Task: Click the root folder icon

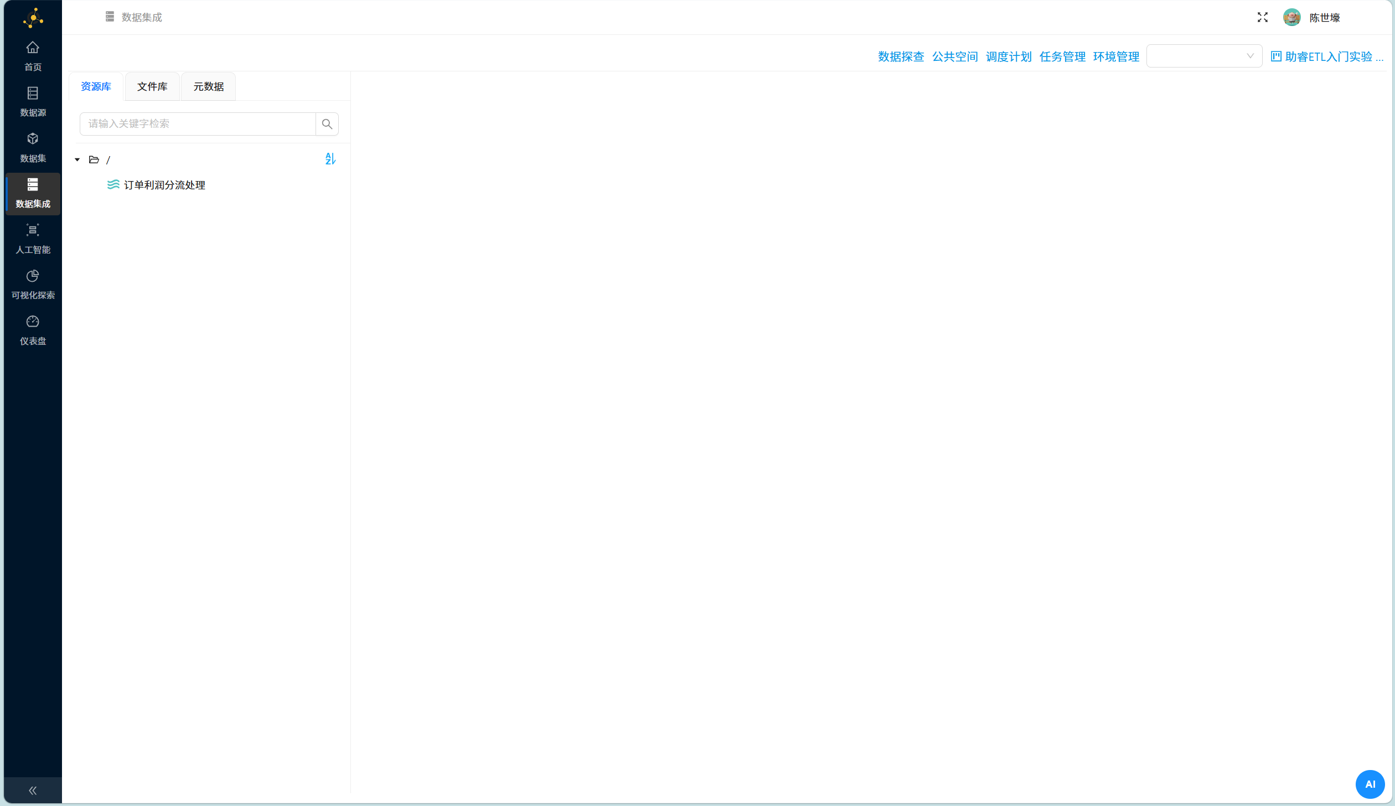Action: (94, 159)
